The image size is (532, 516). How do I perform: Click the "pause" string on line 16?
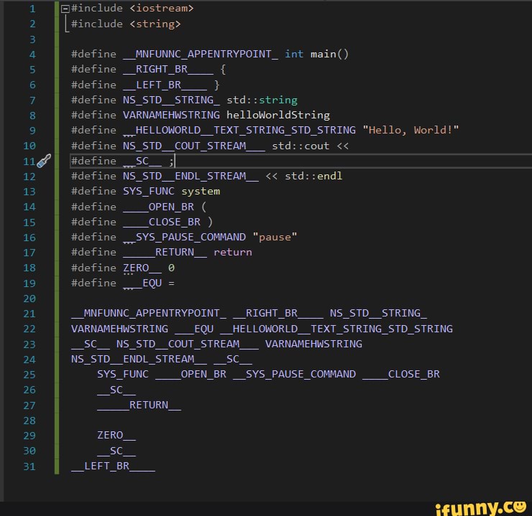(x=275, y=237)
